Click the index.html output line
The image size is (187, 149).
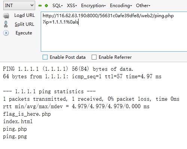(18, 121)
